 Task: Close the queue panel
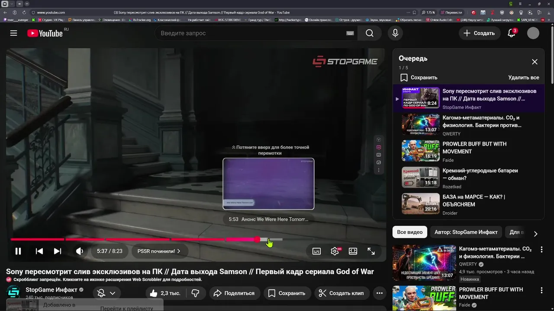click(x=535, y=62)
